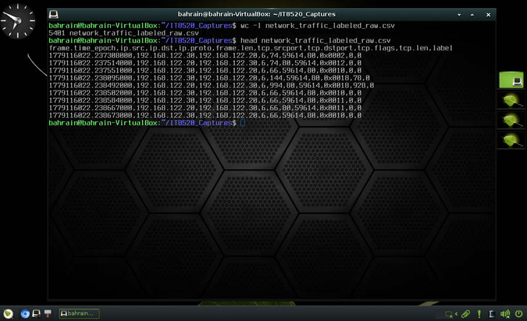
Task: Open the power/shutdown button
Action: point(519,314)
